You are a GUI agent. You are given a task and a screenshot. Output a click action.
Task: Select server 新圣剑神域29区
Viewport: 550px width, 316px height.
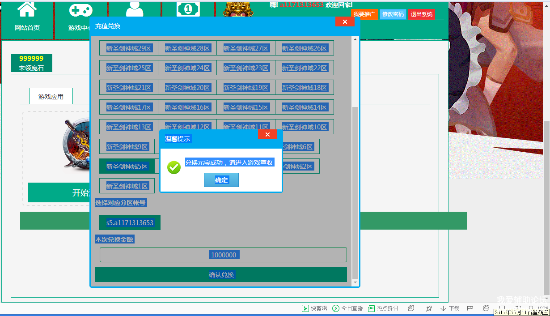point(129,48)
